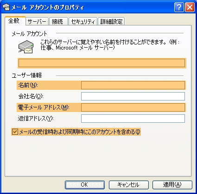
Task: Click the キャンセル button
Action: pos(129,185)
